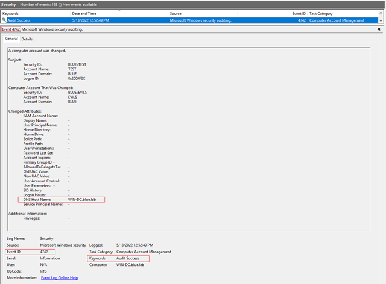Sort by Date and Time column header
386x284 pixels.
coord(84,13)
